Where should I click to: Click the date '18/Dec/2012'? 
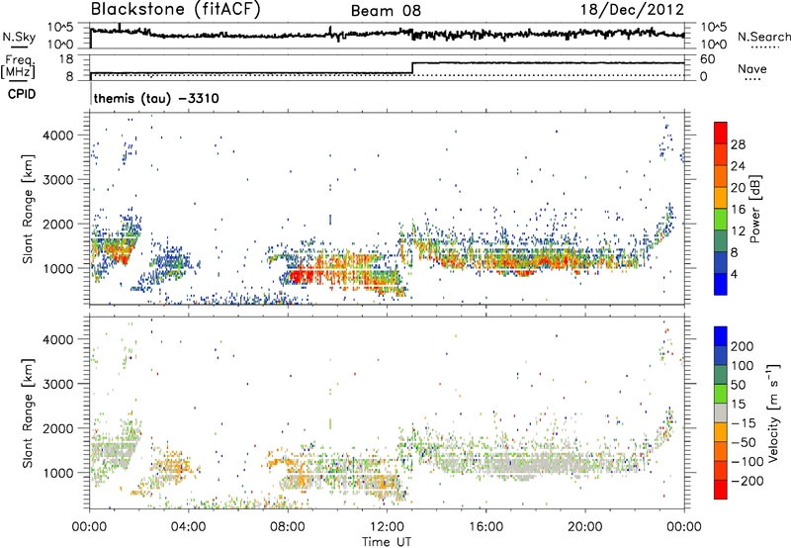click(x=632, y=10)
